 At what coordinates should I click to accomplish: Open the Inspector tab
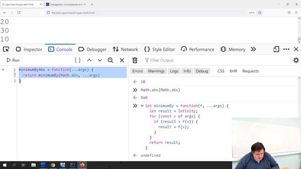[29, 49]
